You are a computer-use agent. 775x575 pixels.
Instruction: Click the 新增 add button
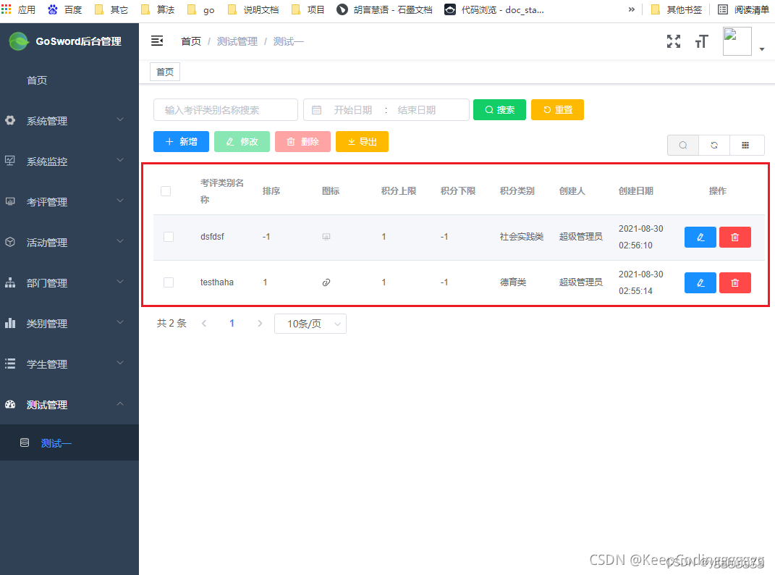click(181, 141)
